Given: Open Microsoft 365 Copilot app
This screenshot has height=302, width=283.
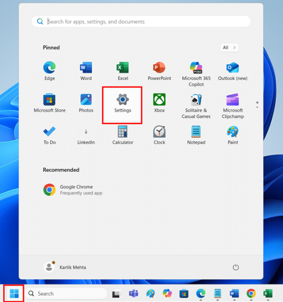Looking at the screenshot, I should [x=196, y=74].
